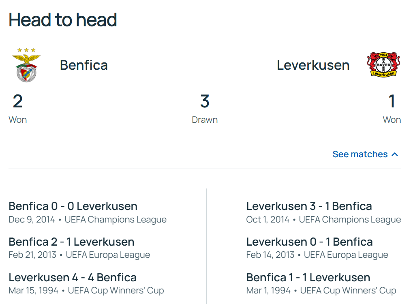Open the Leverkusen 3 - 1 Benfica result
This screenshot has height=304, width=411.
coord(309,206)
